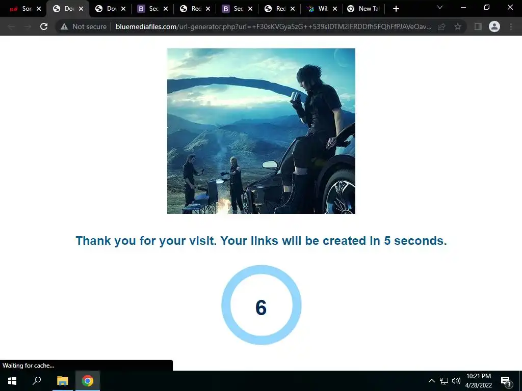Click the 'Thank you for your visit' heading
Viewport: 522px width, 391px height.
pyautogui.click(x=262, y=241)
